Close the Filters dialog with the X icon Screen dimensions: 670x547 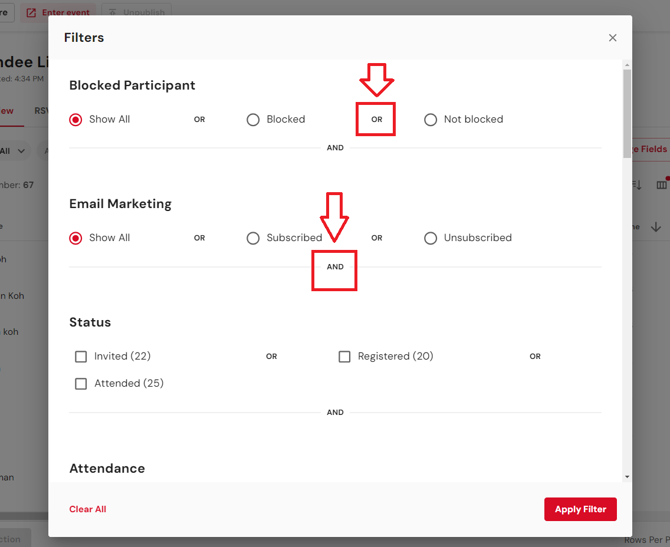point(613,38)
